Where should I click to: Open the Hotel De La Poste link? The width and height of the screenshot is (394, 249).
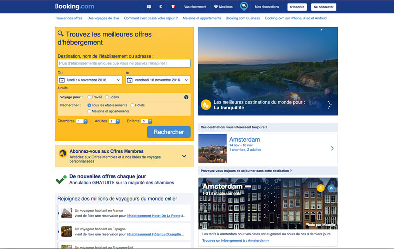pos(154,216)
